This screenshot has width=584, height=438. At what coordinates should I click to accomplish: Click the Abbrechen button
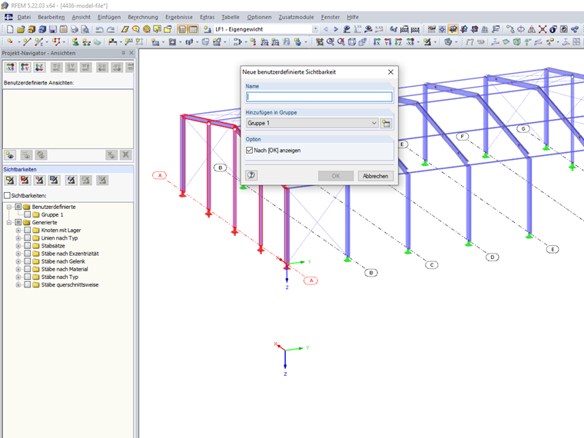[376, 176]
